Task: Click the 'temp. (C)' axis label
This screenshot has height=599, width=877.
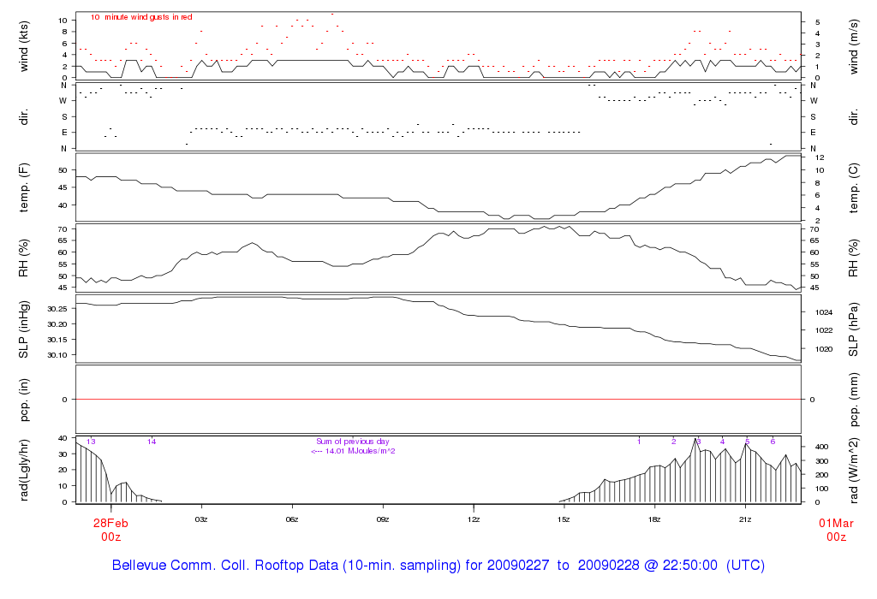Action: point(853,187)
